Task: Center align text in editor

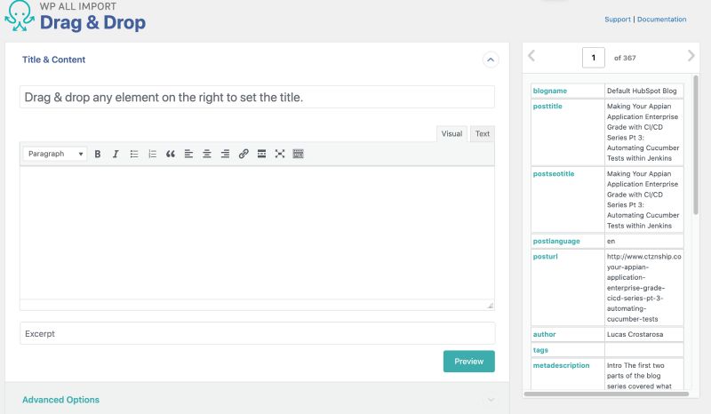Action: (x=207, y=154)
